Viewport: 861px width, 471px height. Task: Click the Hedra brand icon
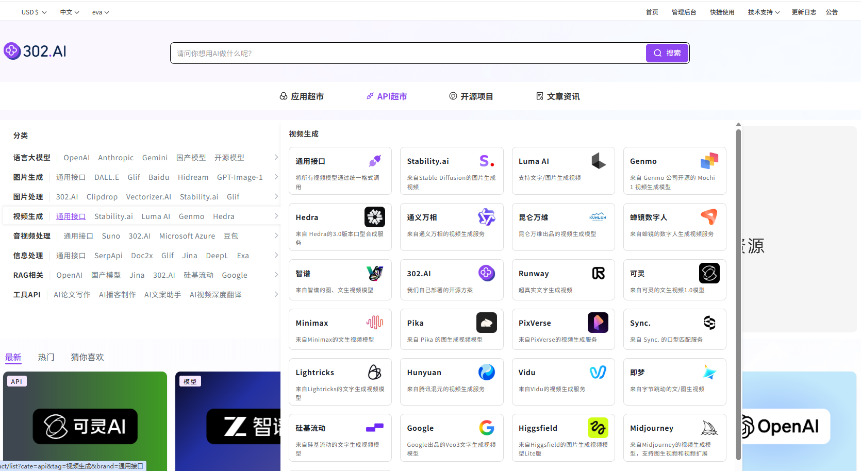[x=375, y=217]
